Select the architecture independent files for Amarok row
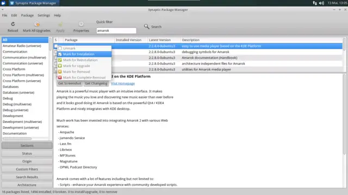 198,64
